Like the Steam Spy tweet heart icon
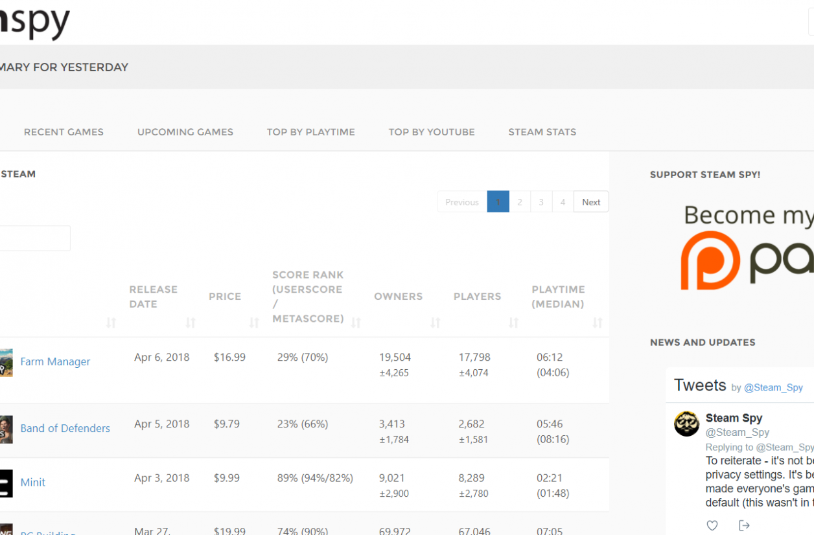814x535 pixels. pos(712,525)
